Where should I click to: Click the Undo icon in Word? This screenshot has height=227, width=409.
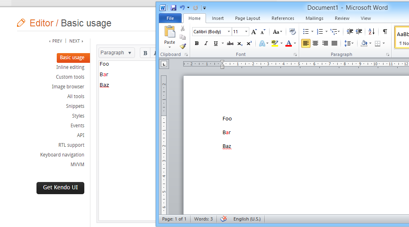tap(182, 8)
